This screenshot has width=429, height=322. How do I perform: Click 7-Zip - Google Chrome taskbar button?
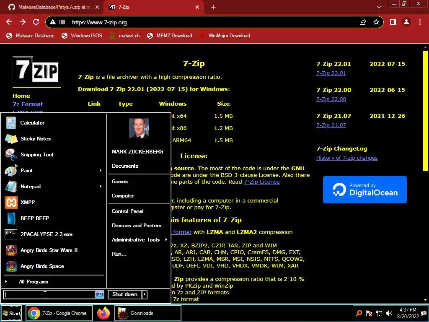59,313
